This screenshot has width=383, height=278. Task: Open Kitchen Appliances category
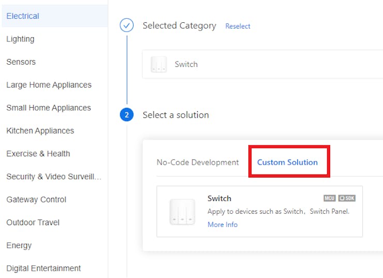pos(40,131)
